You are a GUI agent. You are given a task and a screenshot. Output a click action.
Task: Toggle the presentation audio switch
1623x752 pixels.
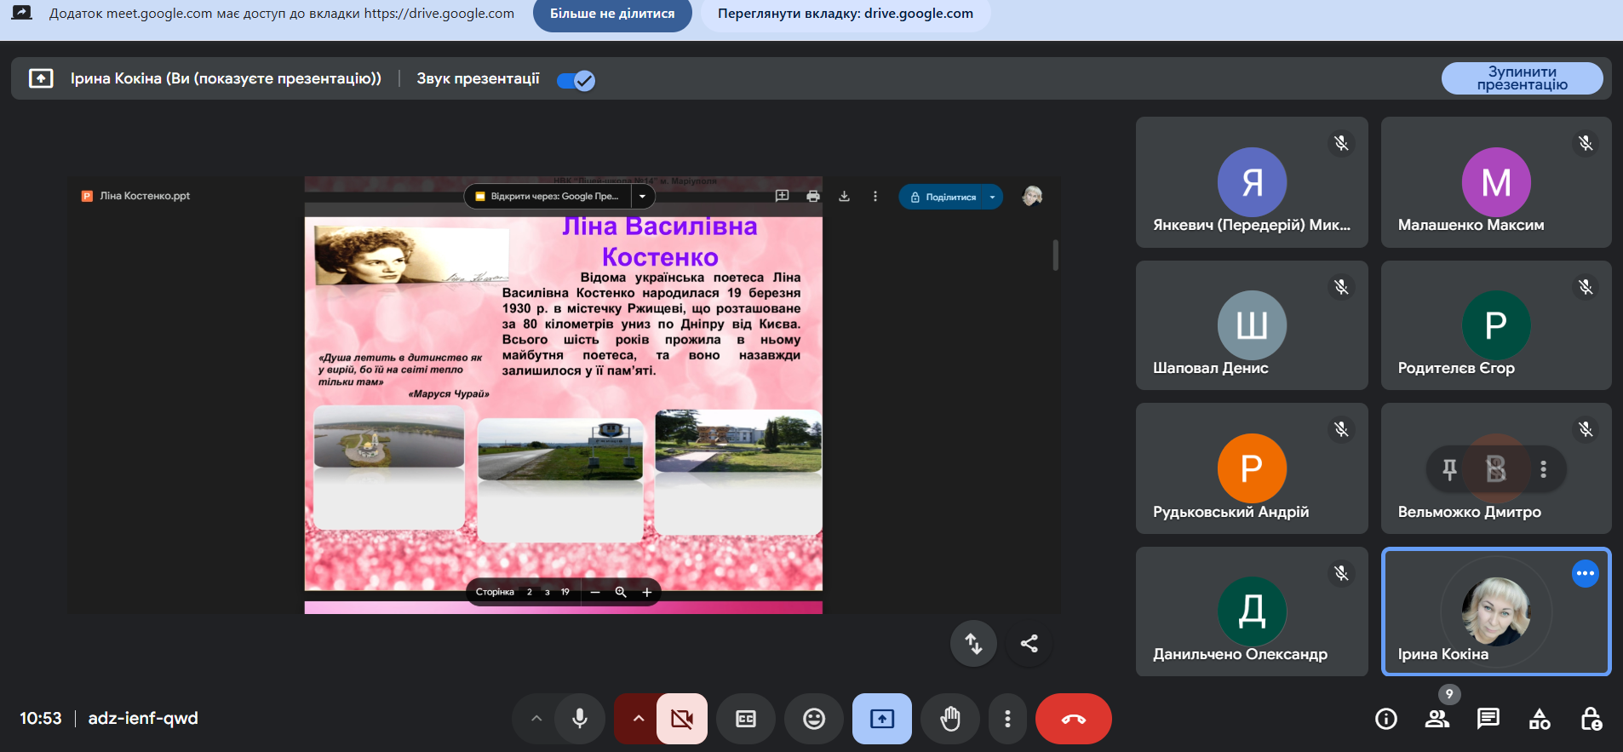(x=576, y=80)
